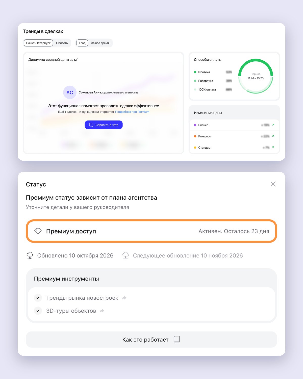Click the Премиум инструменты heading
Viewport: 303px width, 379px height.
66,279
